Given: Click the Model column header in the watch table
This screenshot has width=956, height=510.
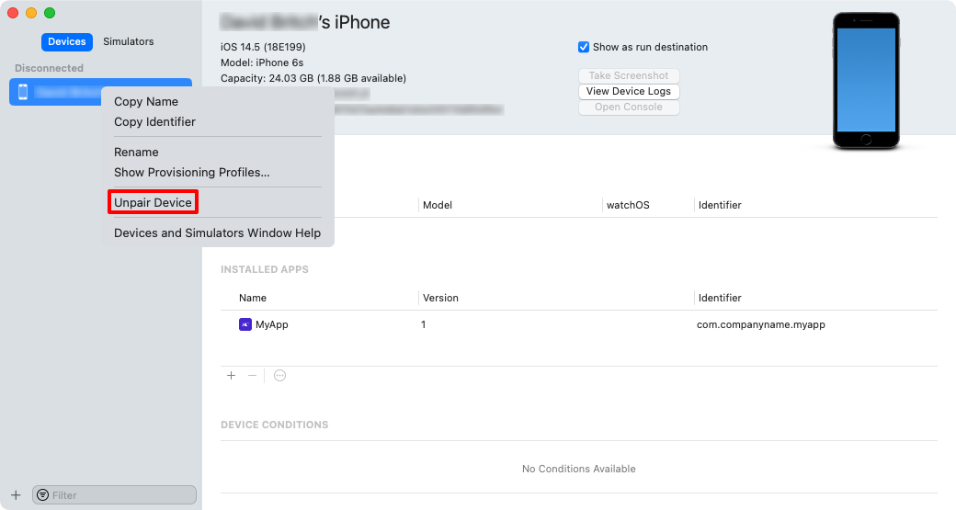Looking at the screenshot, I should (x=438, y=205).
